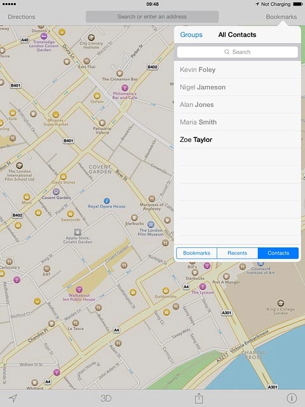The width and height of the screenshot is (305, 407).
Task: Toggle the 3D map view
Action: [106, 398]
